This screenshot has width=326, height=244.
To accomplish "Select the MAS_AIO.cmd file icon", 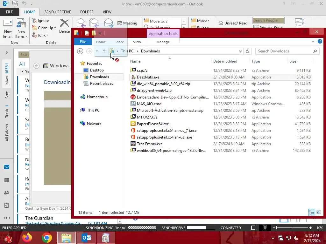I will [133, 104].
